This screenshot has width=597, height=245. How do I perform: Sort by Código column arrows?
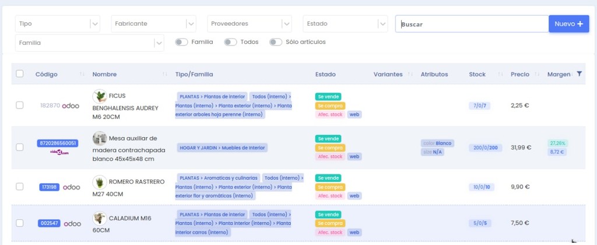pos(82,74)
